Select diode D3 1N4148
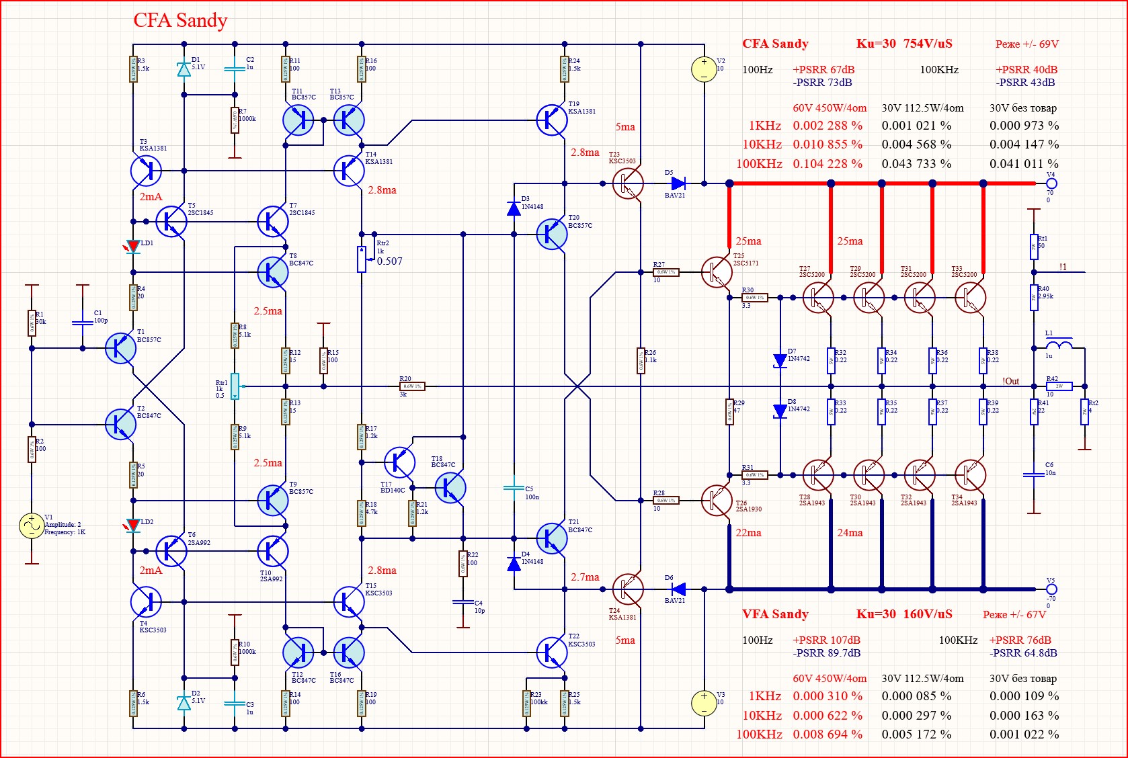The image size is (1128, 758). coord(514,208)
